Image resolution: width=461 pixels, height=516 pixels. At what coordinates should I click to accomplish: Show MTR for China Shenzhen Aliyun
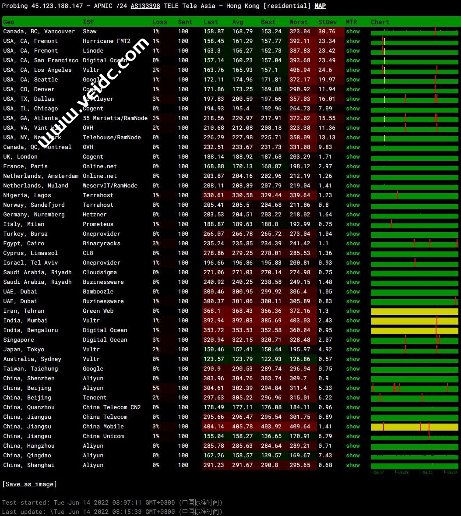click(353, 378)
